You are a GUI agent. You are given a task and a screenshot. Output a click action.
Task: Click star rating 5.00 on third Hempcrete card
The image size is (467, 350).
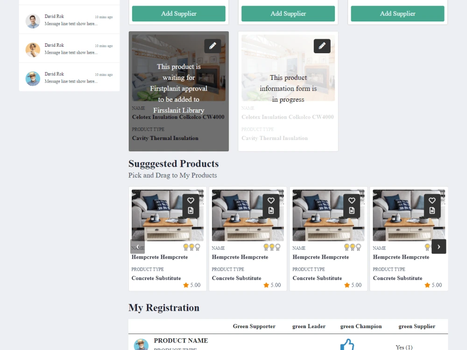click(x=353, y=285)
